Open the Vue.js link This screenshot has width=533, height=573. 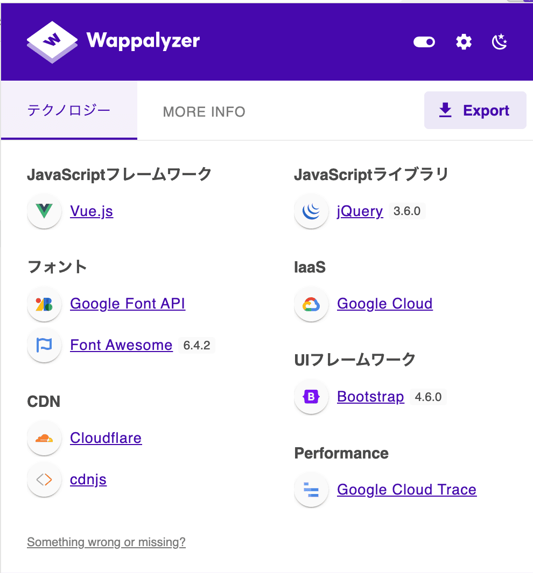pos(92,211)
